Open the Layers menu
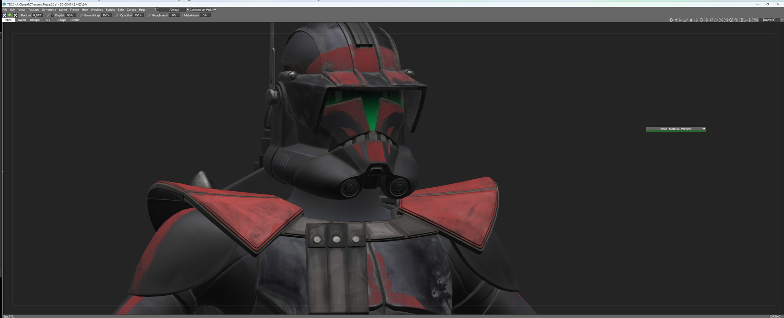Screen dimensions: 784x318 63,10
